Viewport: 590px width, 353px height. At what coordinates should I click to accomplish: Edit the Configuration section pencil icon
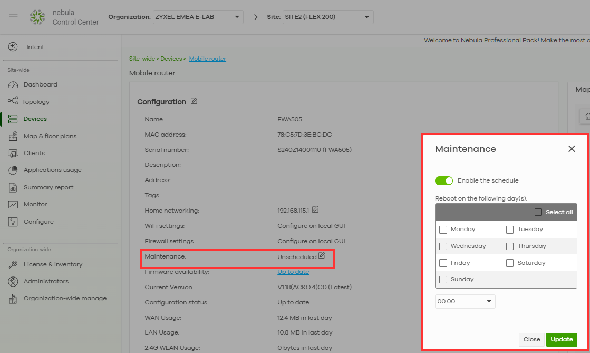tap(194, 101)
